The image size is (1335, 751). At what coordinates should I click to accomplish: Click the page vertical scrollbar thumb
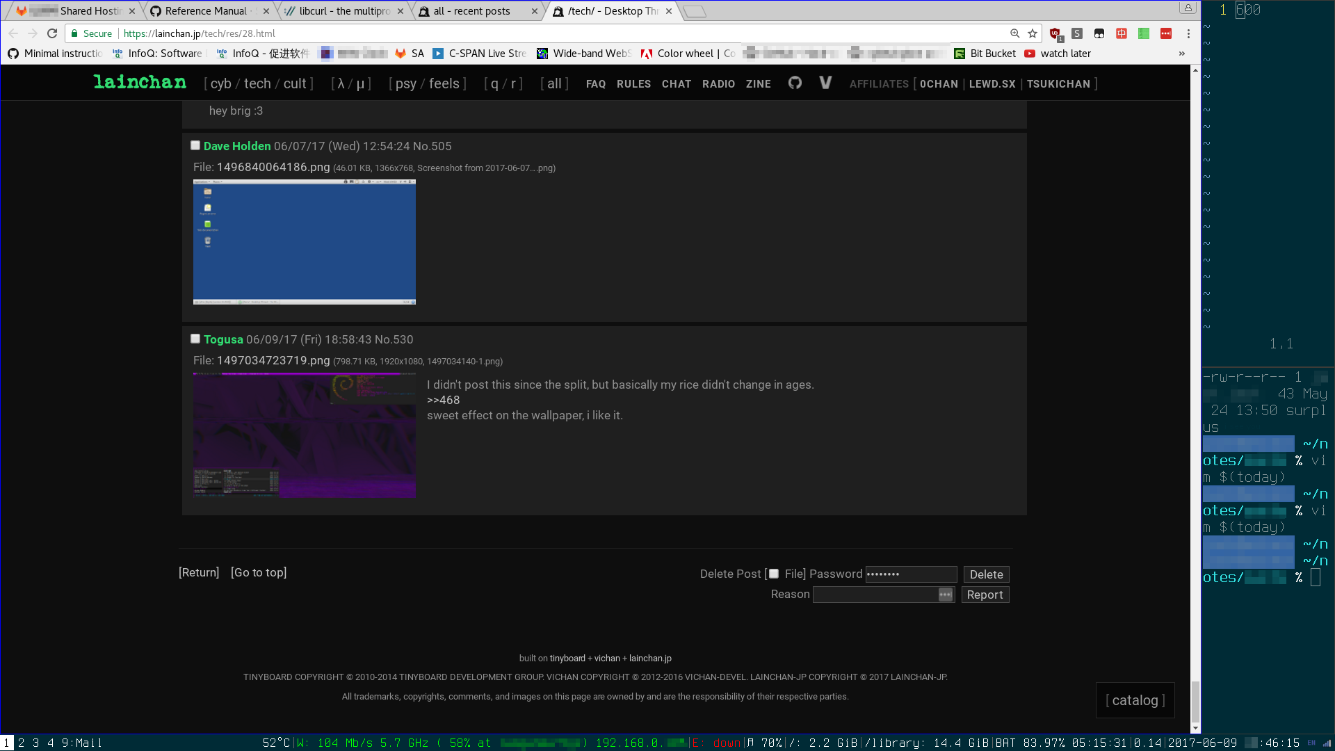click(x=1195, y=702)
